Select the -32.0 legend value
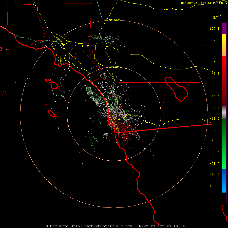This screenshot has height=228, width=228. pyautogui.click(x=215, y=130)
